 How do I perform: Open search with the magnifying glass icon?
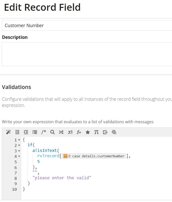[x=52, y=132]
